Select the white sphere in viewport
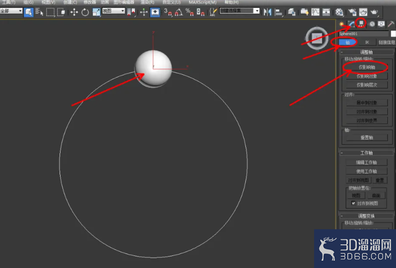The width and height of the screenshot is (396, 268). click(153, 68)
